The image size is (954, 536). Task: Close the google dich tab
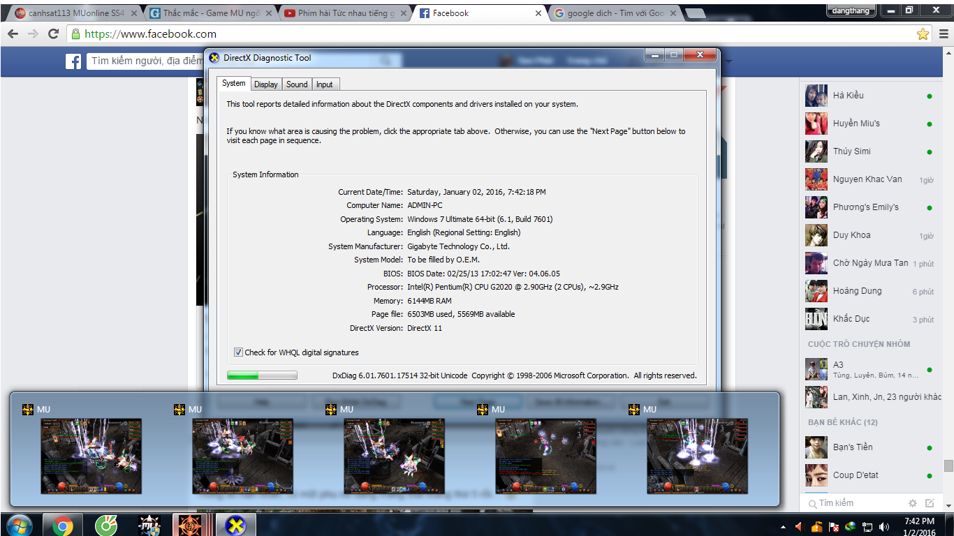(673, 13)
